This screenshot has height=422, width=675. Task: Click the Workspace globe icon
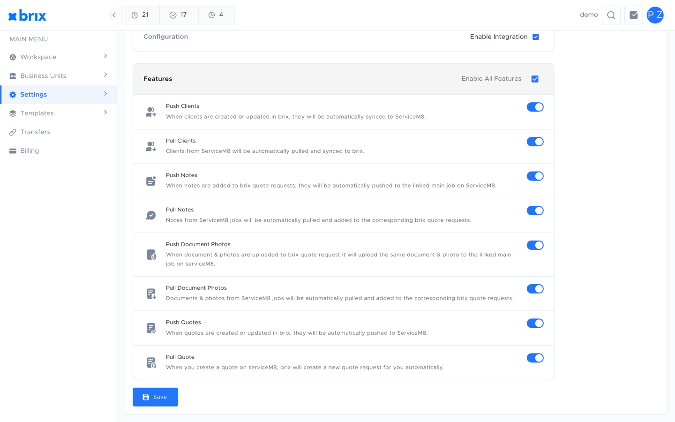[x=13, y=57]
